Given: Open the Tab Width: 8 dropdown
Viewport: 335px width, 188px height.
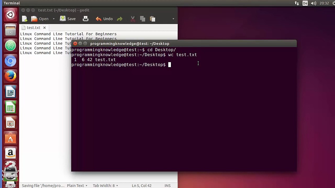Looking at the screenshot, I should tap(105, 186).
